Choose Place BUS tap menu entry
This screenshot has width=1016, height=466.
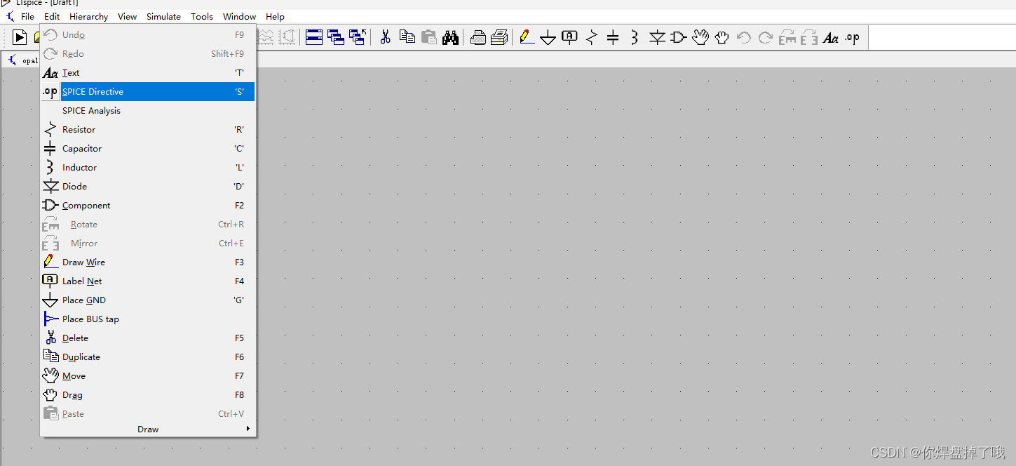click(x=148, y=319)
